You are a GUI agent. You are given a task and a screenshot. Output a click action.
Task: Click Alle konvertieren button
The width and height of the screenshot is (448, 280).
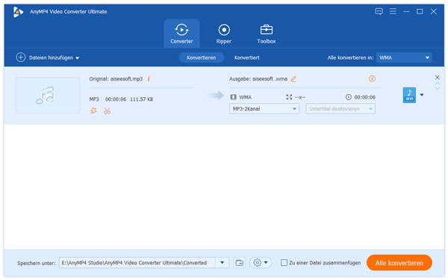(x=399, y=263)
